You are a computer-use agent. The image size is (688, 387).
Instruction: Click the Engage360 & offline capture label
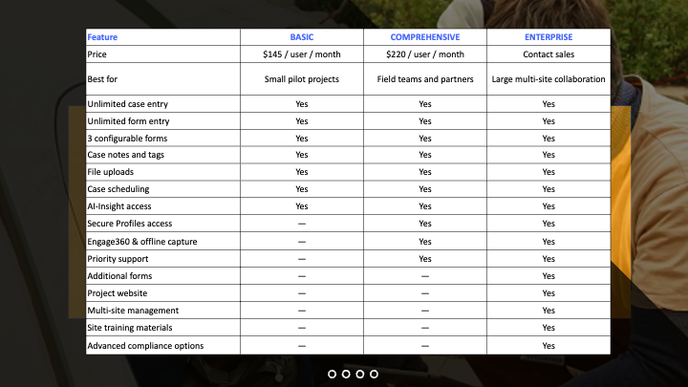click(x=142, y=242)
